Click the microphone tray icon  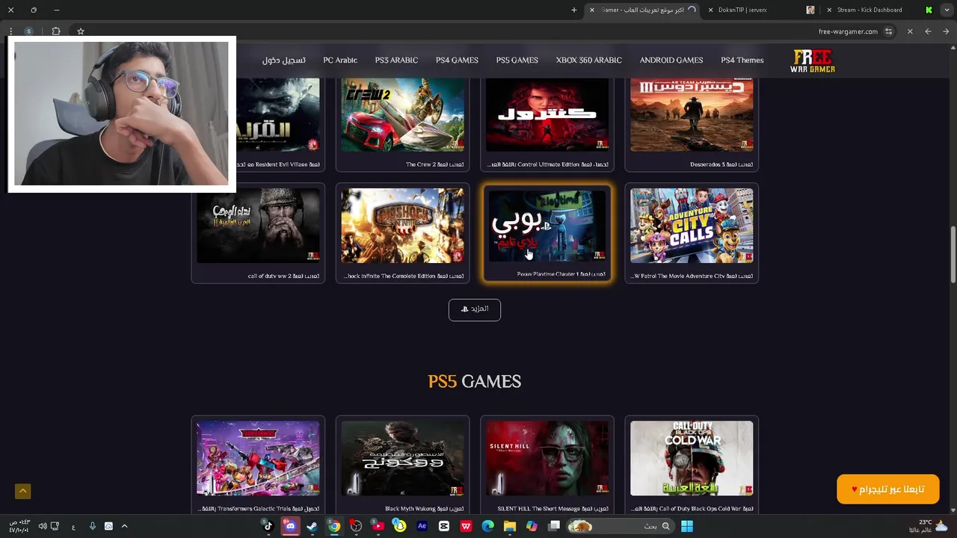92,526
